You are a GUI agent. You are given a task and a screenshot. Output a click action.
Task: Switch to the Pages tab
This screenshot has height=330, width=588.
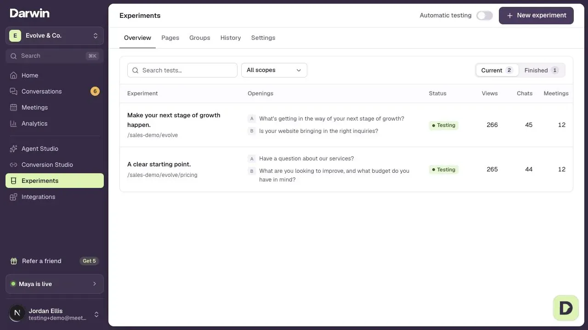(x=170, y=38)
